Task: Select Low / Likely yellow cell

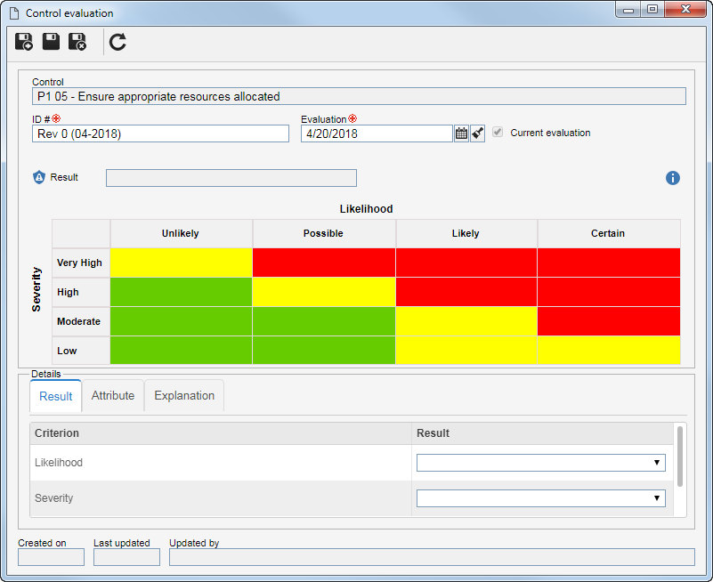Action: coord(466,351)
